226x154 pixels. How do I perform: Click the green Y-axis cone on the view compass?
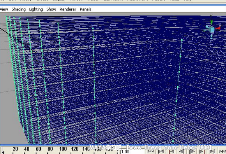(x=212, y=23)
